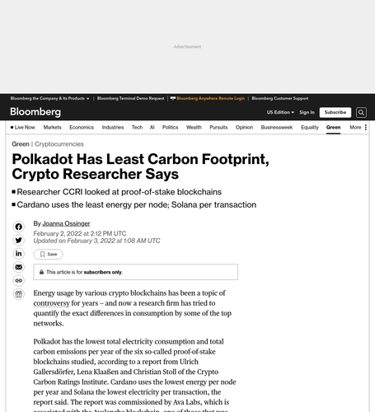Share the article on LinkedIn
The height and width of the screenshot is (412, 375).
click(x=19, y=254)
